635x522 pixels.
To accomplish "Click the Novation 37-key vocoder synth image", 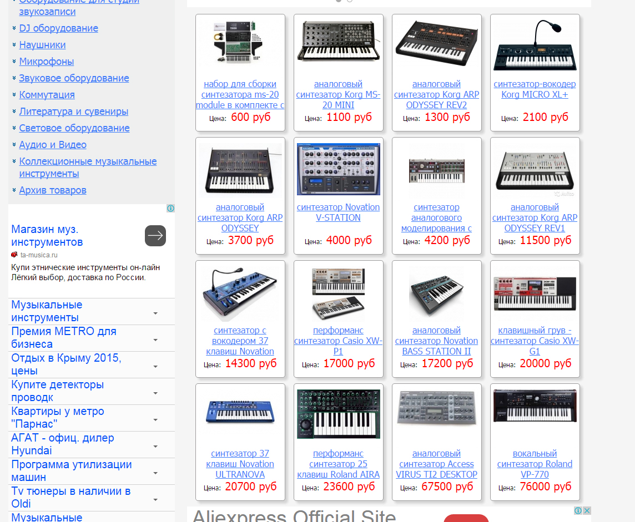I will 240,293.
